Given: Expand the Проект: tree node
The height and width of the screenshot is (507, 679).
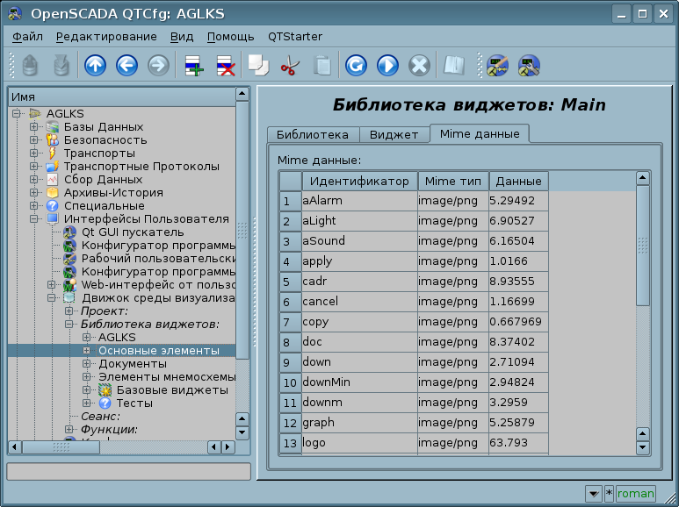Looking at the screenshot, I should (69, 311).
